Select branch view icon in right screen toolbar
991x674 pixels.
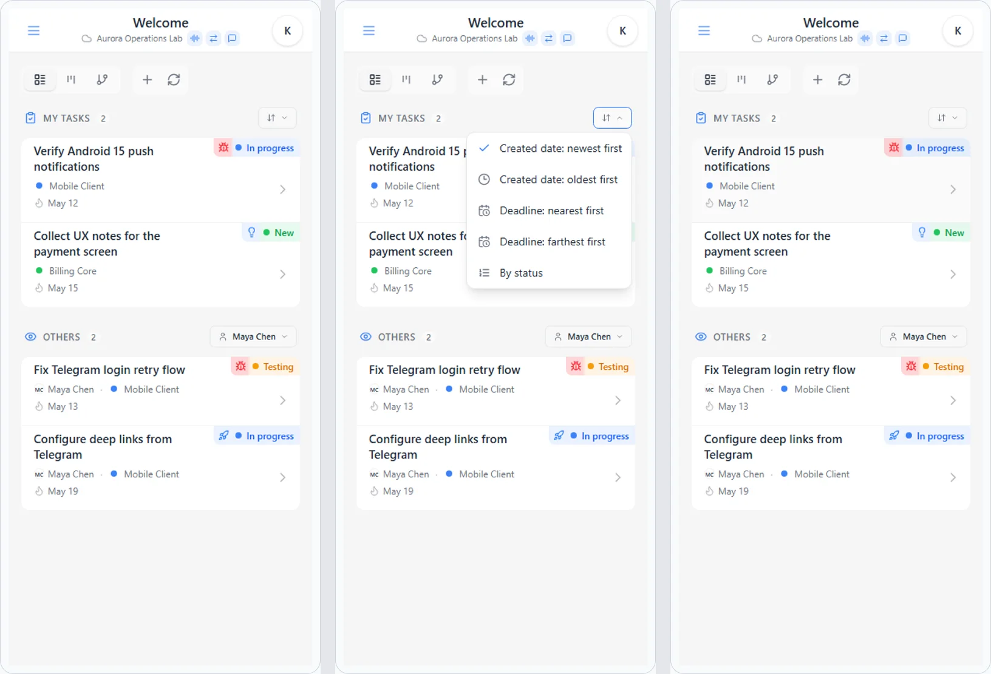(x=772, y=80)
